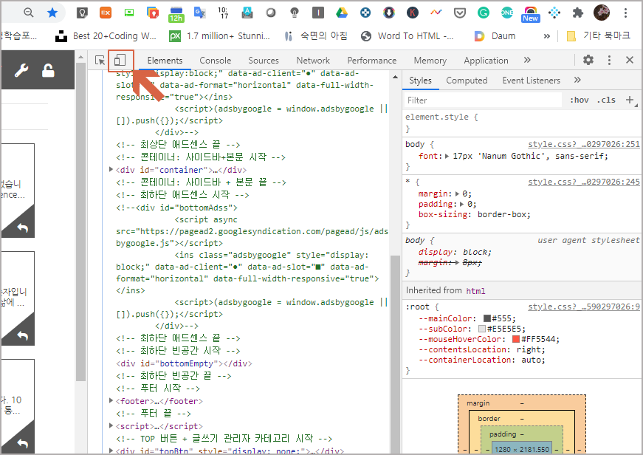Switch to the Console tab

point(216,61)
